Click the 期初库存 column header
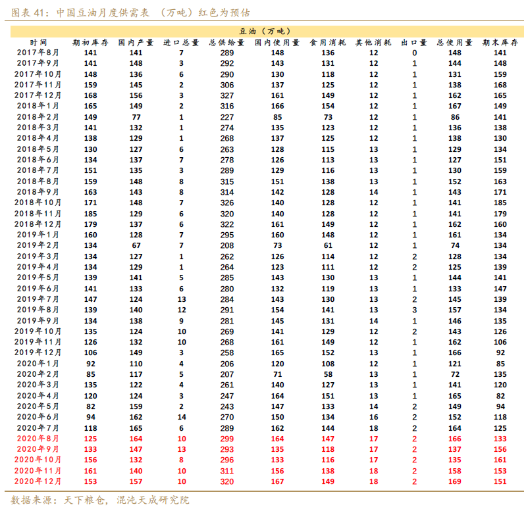Viewport: 528px width, 511px height. [x=90, y=43]
